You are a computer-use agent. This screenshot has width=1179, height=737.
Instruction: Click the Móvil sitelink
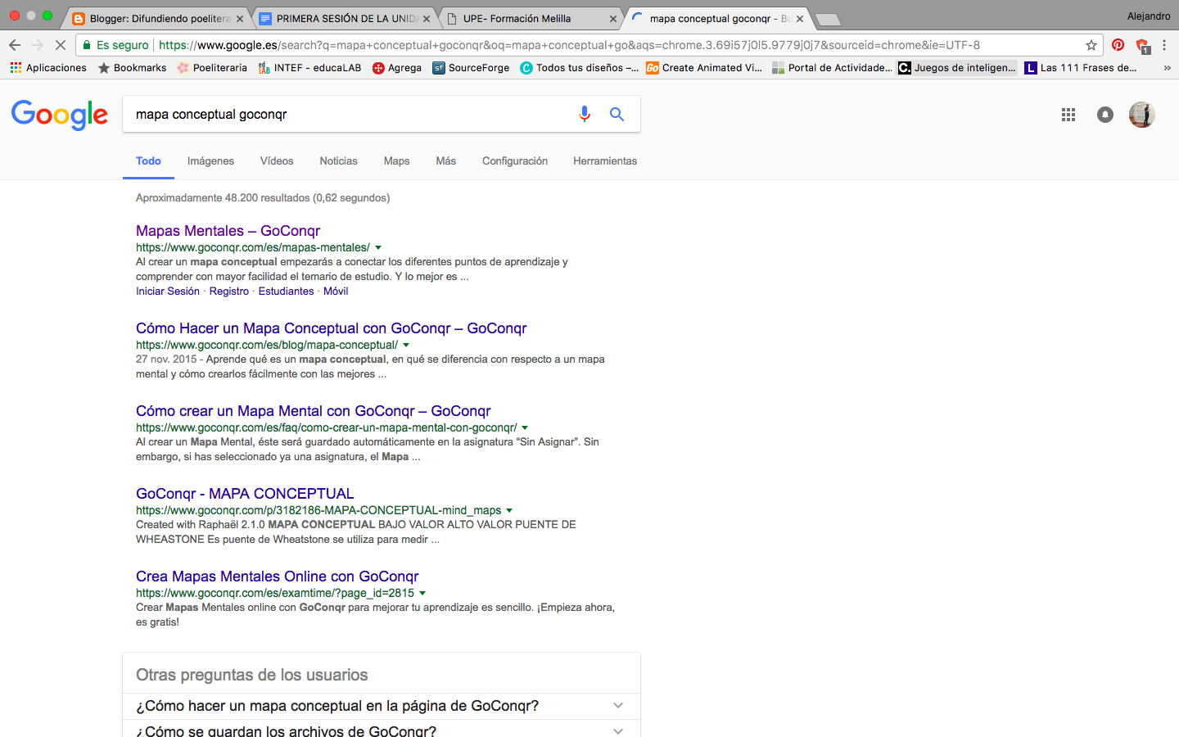coord(336,292)
